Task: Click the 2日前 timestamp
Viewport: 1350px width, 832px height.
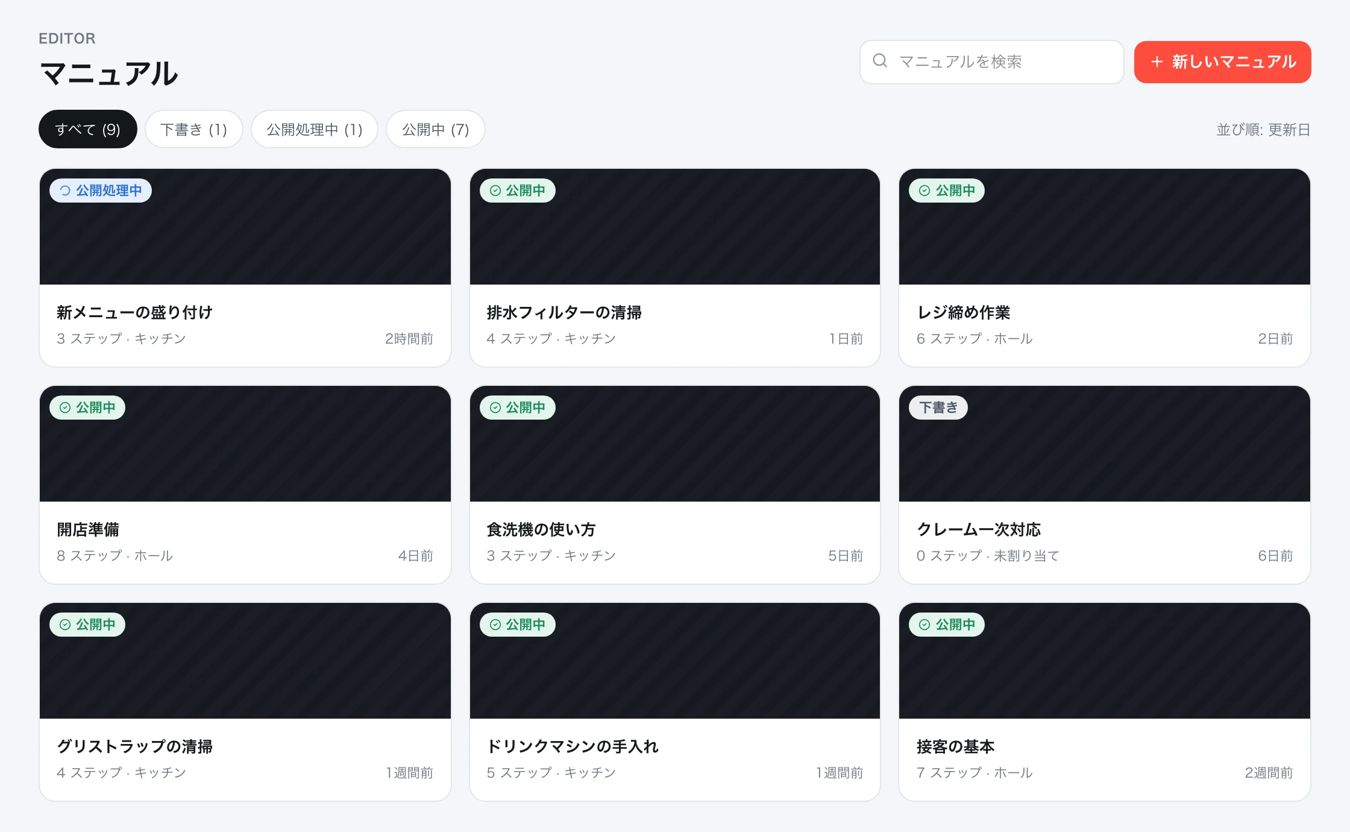Action: (1275, 339)
